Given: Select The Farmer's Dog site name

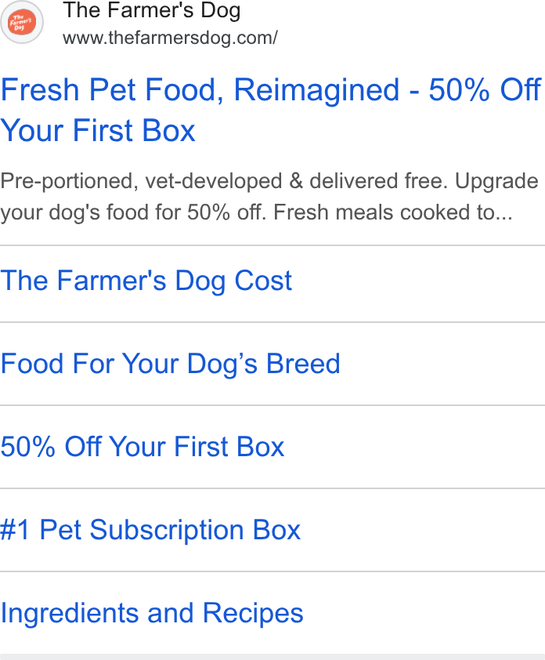Looking at the screenshot, I should 151,10.
